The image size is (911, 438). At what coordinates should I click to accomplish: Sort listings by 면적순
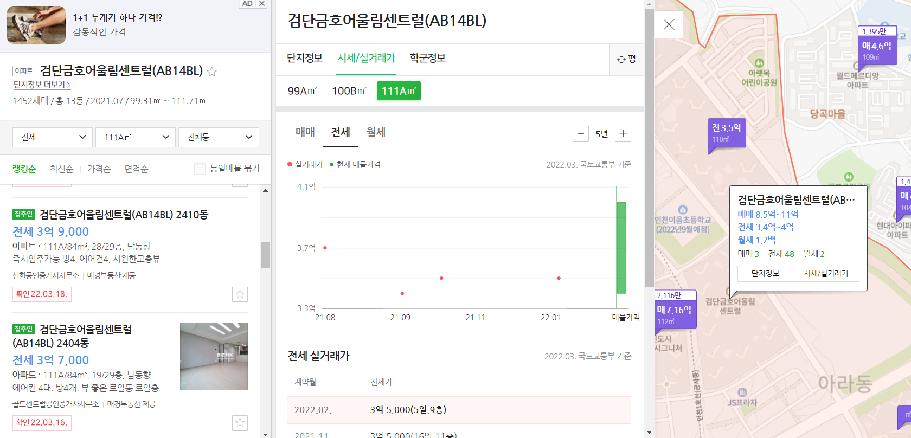[x=136, y=169]
